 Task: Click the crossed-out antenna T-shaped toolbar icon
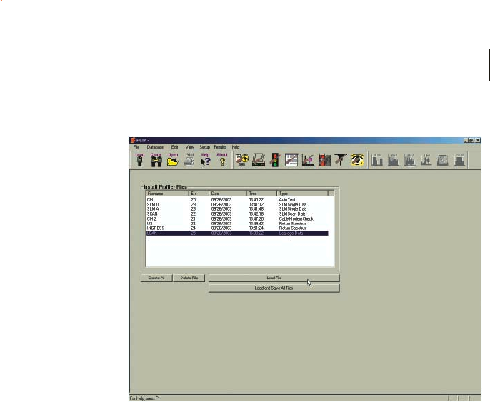(341, 160)
